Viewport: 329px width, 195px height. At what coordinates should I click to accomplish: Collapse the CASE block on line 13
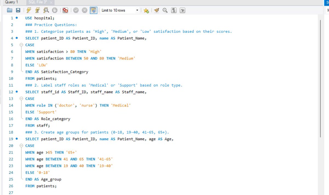22,99
